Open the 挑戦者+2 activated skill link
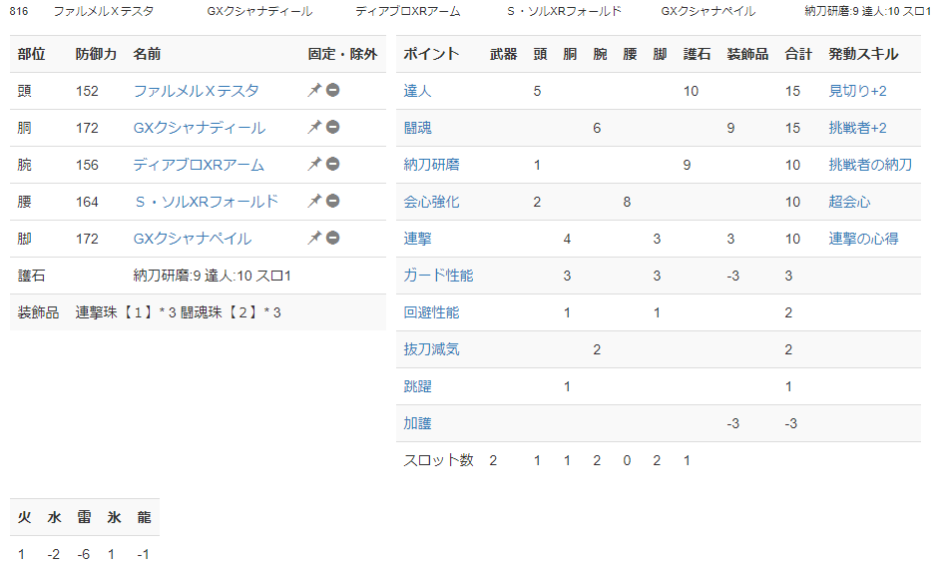939x573 pixels. [x=857, y=128]
